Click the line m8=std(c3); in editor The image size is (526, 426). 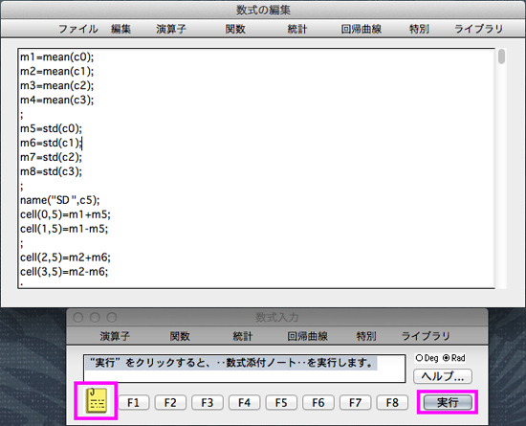pos(51,171)
